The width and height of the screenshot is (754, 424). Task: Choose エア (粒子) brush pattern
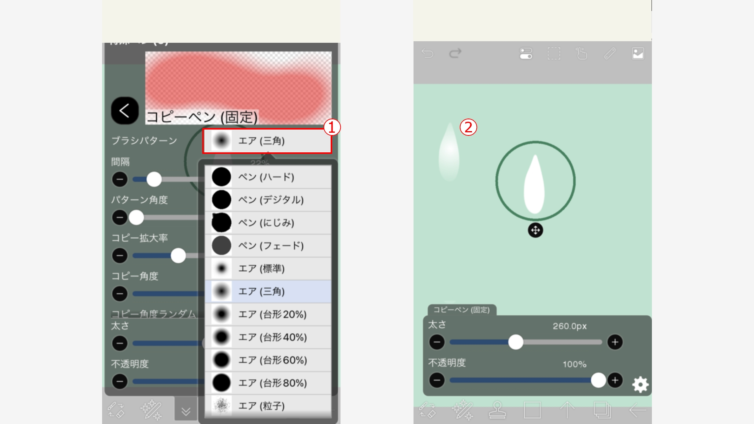tap(267, 406)
